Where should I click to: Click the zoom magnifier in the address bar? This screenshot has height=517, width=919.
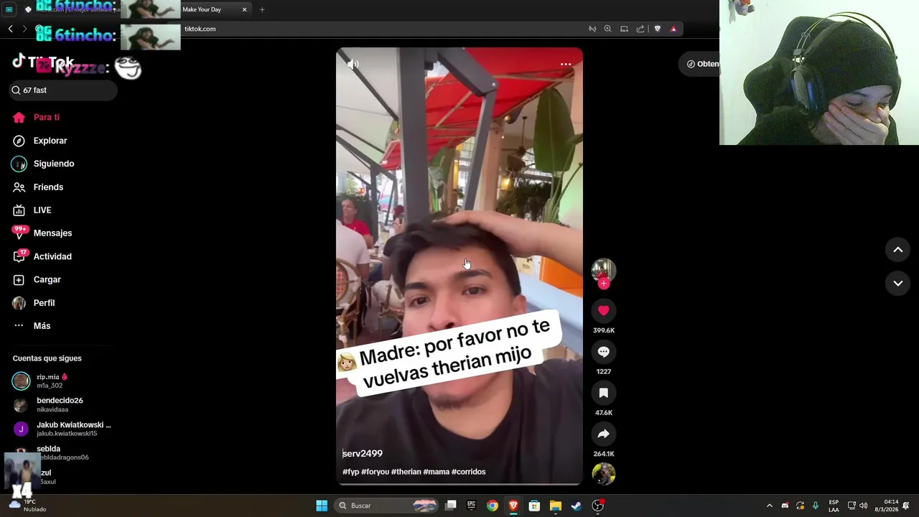coord(607,29)
